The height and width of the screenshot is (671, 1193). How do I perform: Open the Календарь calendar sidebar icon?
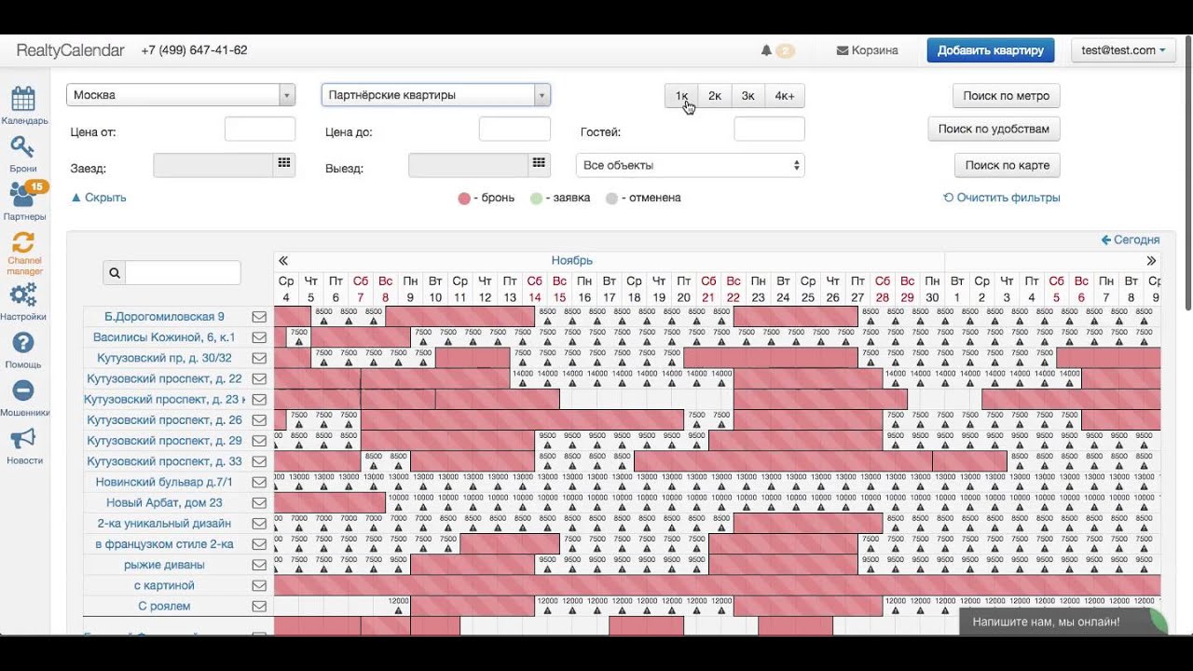(23, 99)
